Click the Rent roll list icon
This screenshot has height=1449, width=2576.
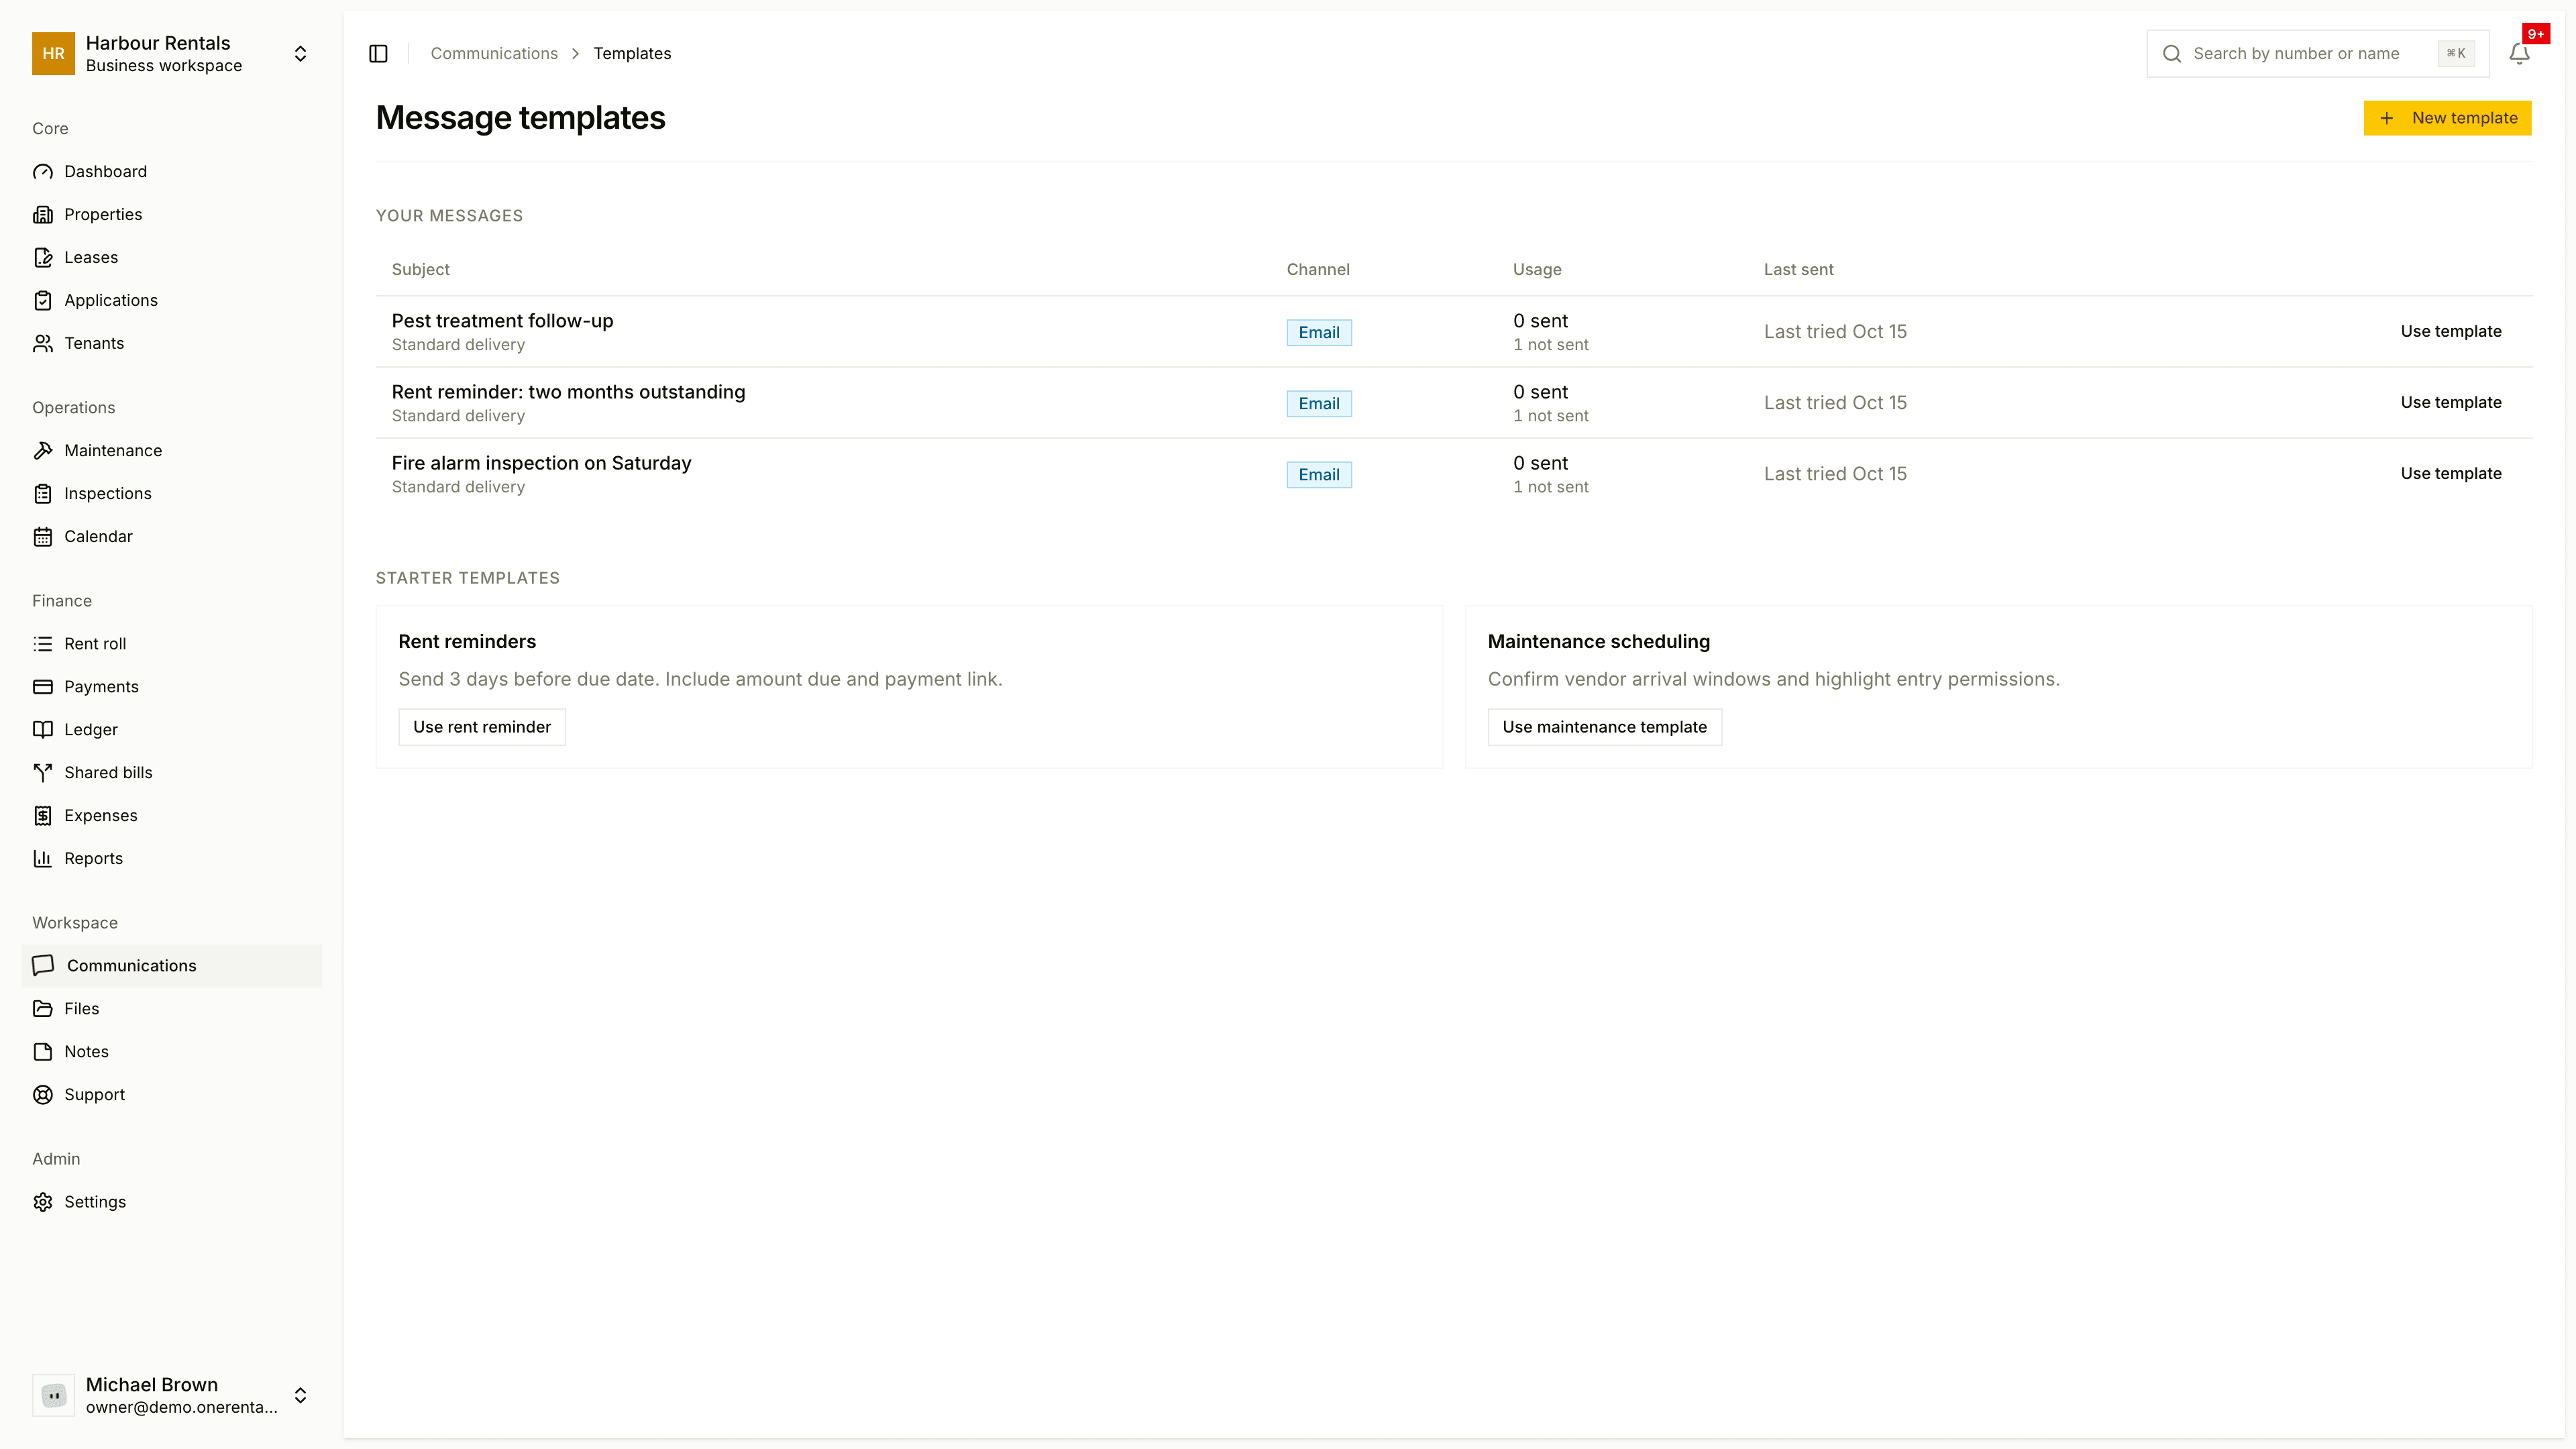tap(43, 644)
